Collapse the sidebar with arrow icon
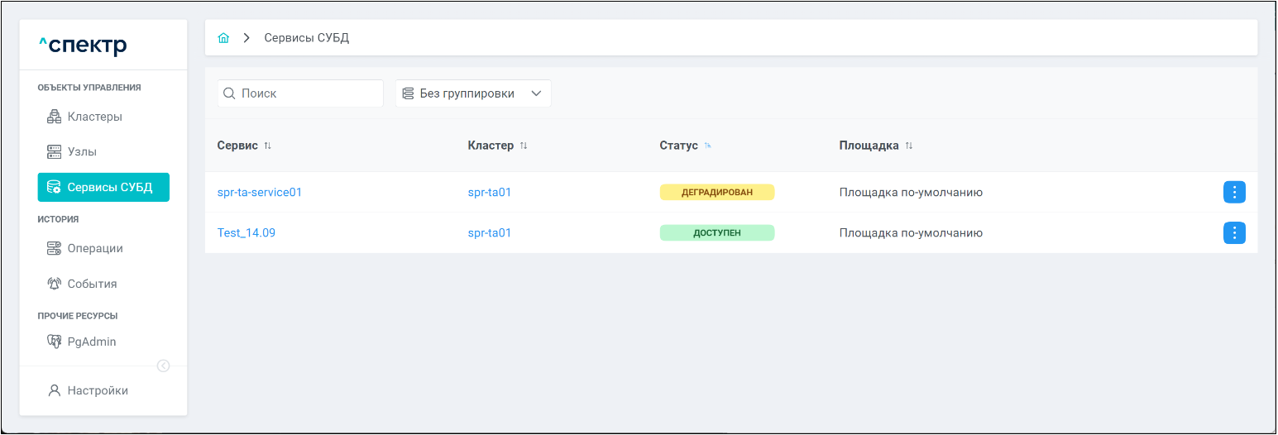Screen dimensions: 1278x435 (163, 366)
